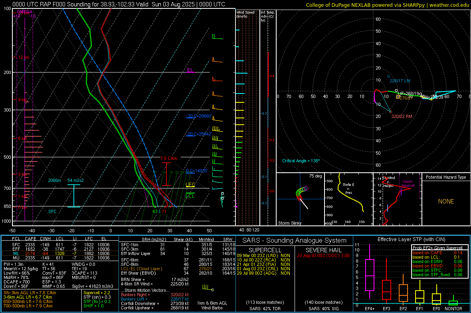Click the SHIP = 1.0 value

point(93,306)
